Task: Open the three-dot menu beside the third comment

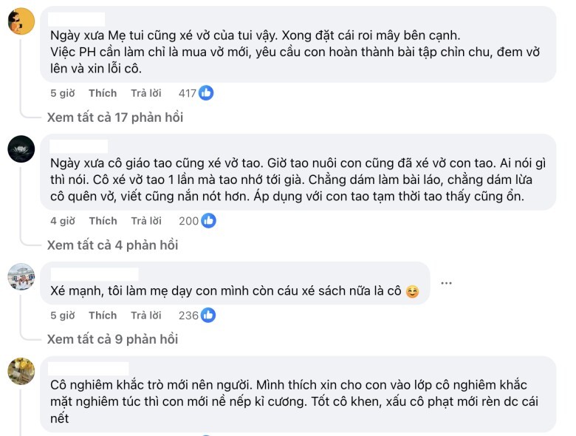Action: pyautogui.click(x=446, y=283)
